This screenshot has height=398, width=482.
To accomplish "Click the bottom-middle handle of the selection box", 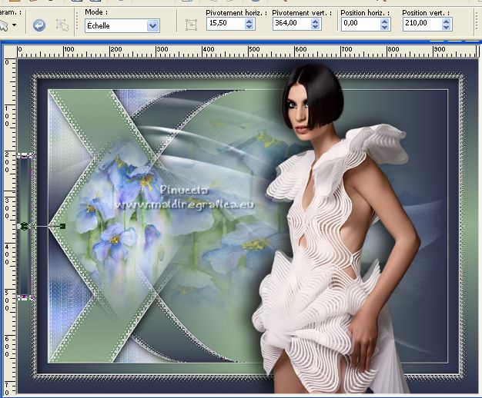I will 25,297.
